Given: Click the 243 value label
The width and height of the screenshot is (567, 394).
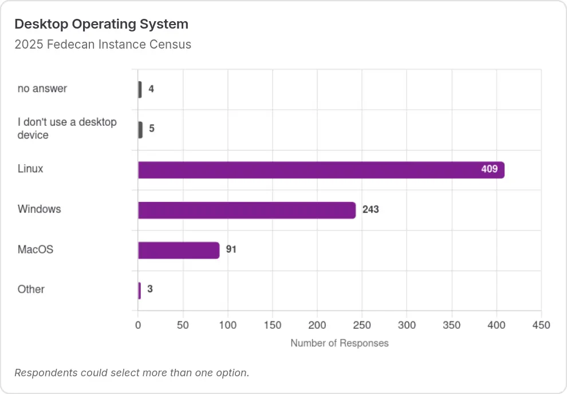Looking at the screenshot, I should click(371, 209).
